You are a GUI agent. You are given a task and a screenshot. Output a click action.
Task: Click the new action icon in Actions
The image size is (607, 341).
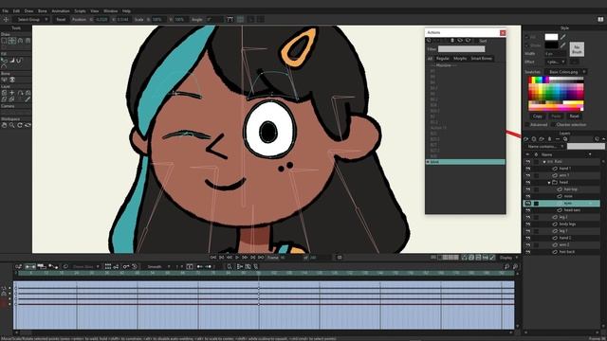429,40
